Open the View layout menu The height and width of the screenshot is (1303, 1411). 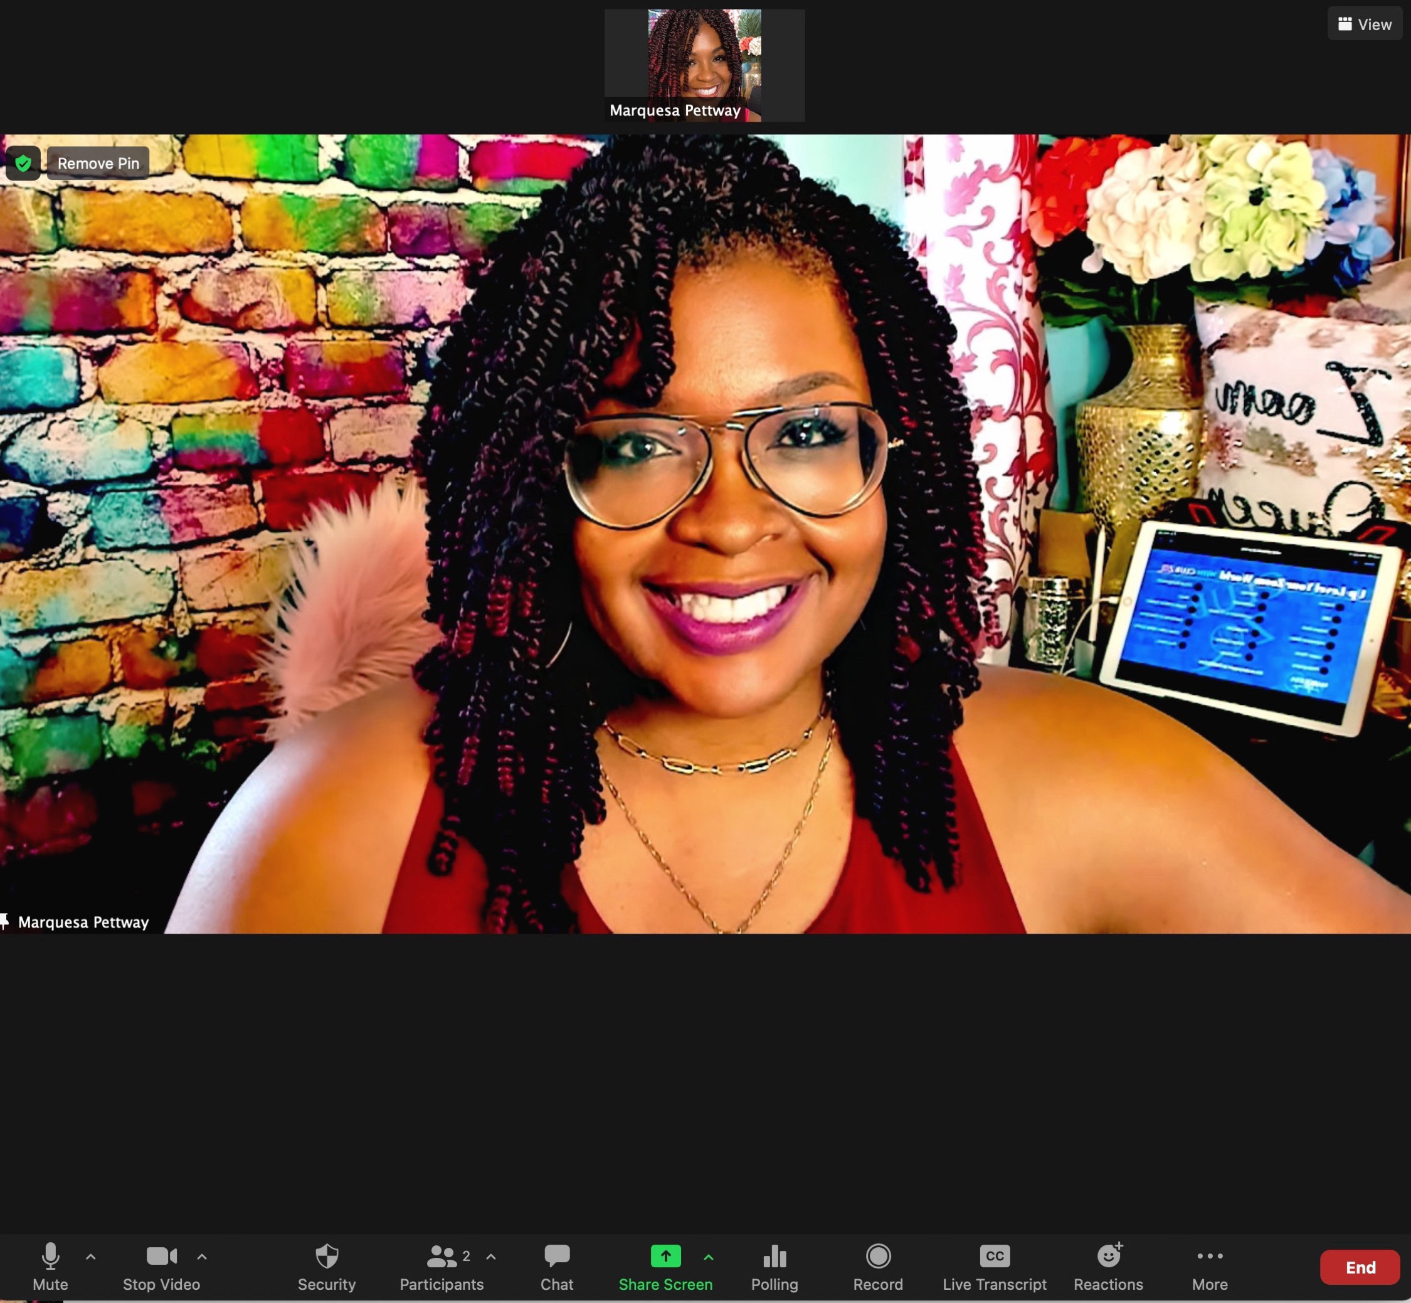[x=1365, y=24]
